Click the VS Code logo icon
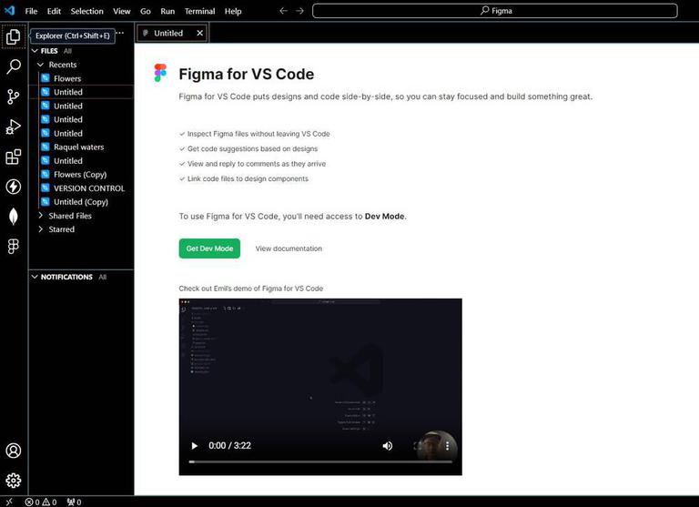The width and height of the screenshot is (699, 507). click(x=9, y=10)
